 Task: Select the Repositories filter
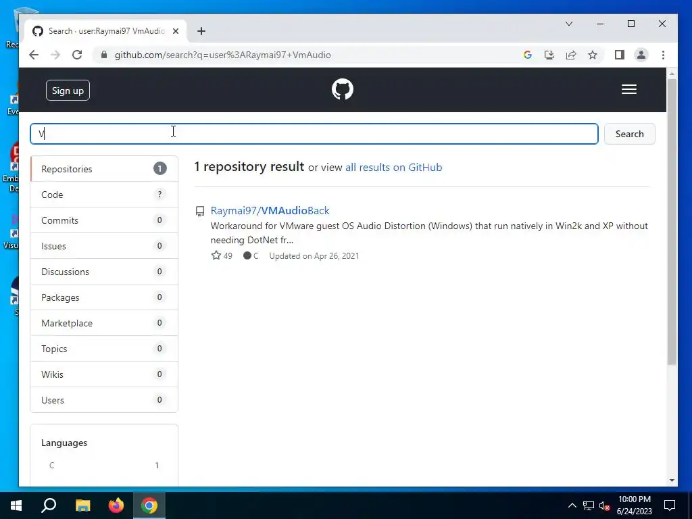(x=104, y=169)
